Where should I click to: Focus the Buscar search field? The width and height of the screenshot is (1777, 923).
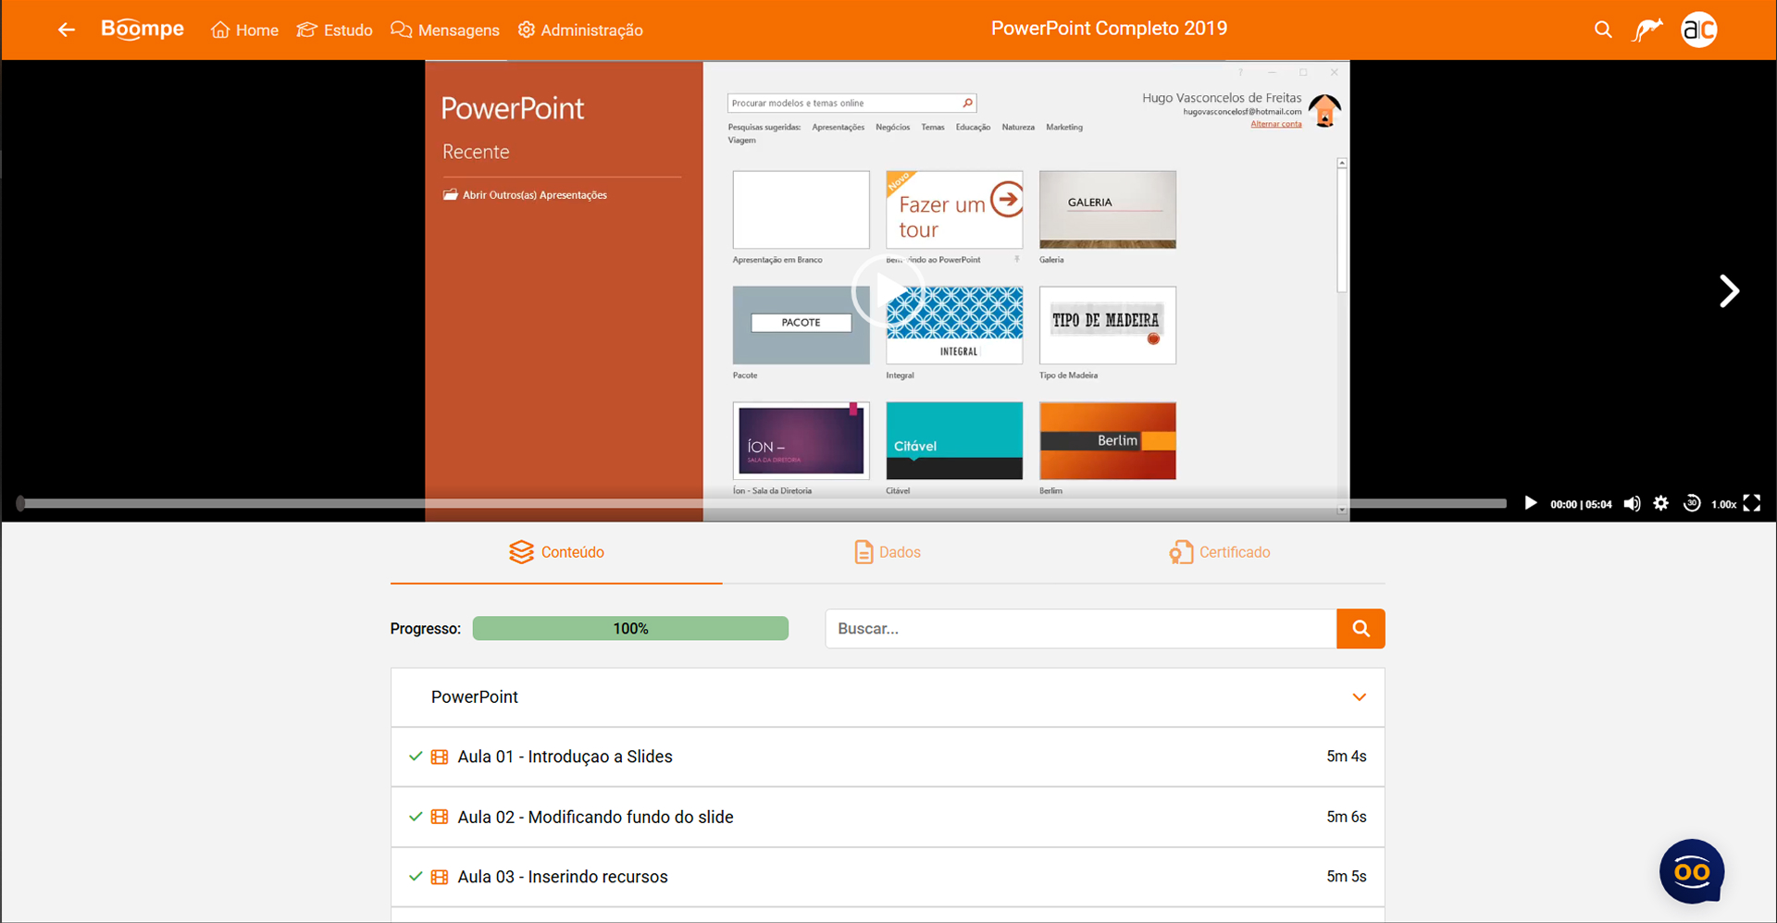pyautogui.click(x=1080, y=629)
